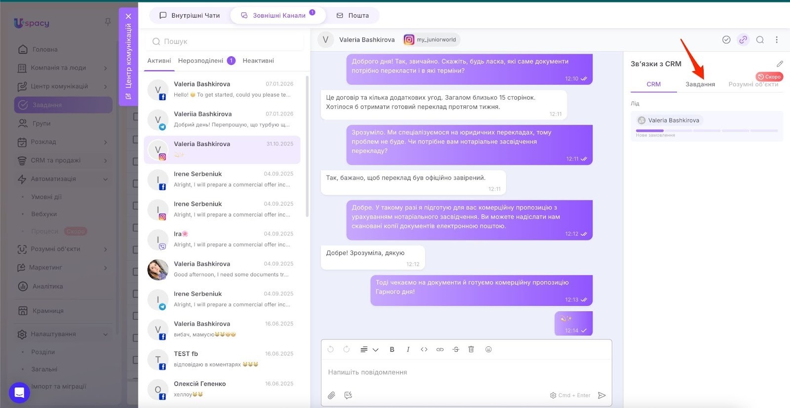Click the paperclip attach file icon

pos(331,395)
